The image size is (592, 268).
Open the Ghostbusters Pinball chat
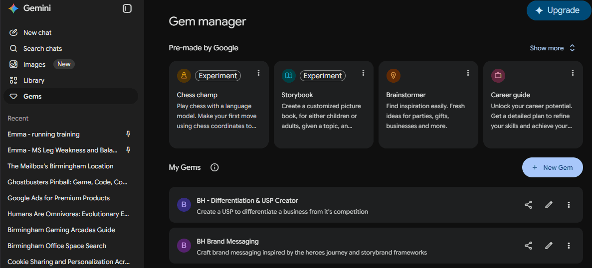click(x=68, y=182)
